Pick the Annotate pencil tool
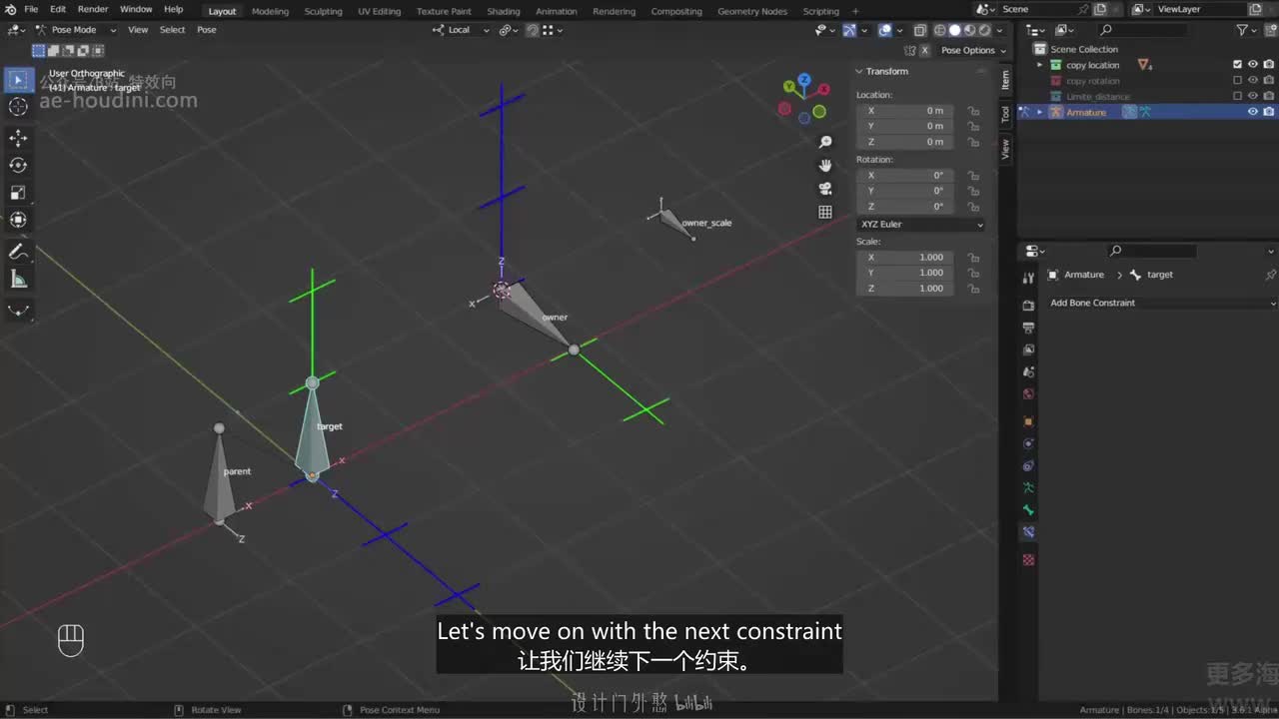This screenshot has width=1279, height=719. pyautogui.click(x=18, y=252)
